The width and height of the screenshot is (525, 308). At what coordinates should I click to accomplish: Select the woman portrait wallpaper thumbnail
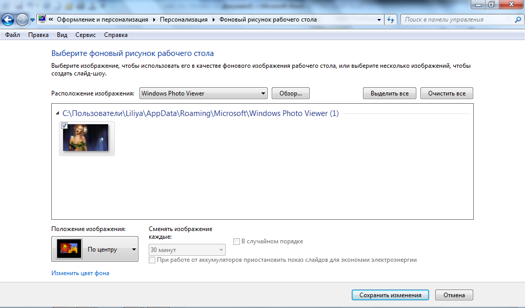[86, 138]
